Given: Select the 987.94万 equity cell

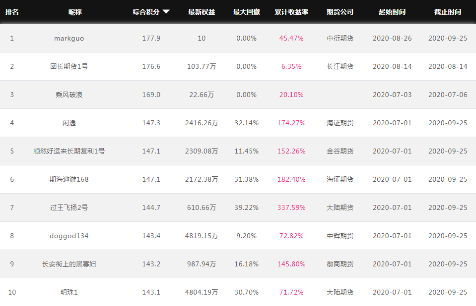Looking at the screenshot, I should click(202, 264).
